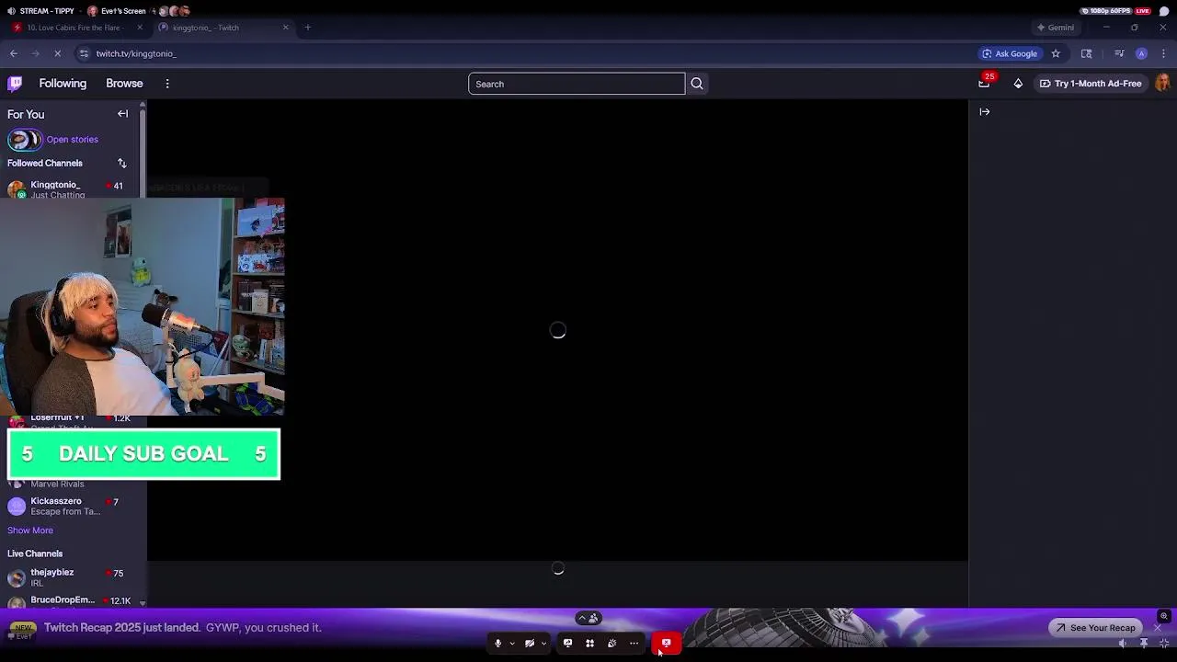Click the zoom magnifier icon at the bottom right

click(x=1164, y=617)
